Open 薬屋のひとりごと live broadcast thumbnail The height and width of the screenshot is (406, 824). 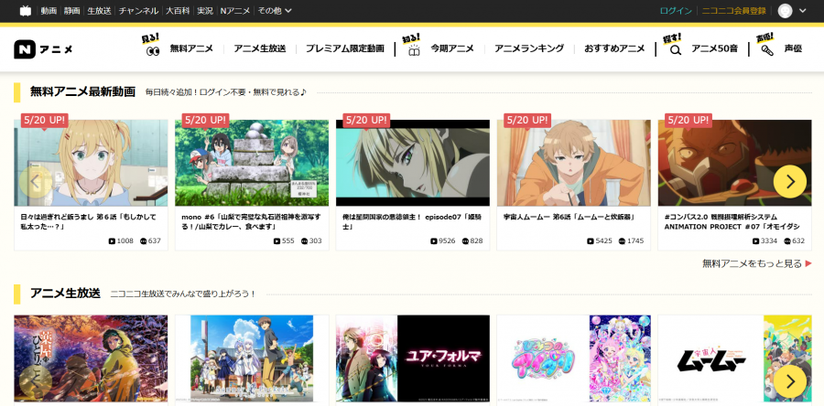pos(91,358)
